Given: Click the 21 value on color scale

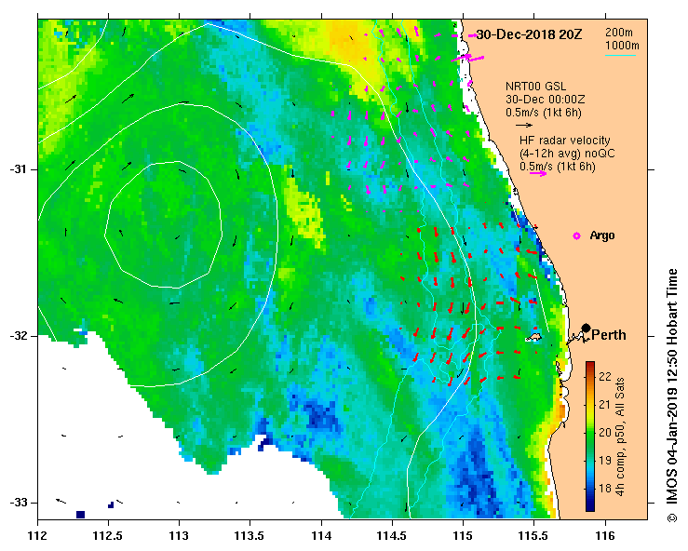Looking at the screenshot, I should coord(605,405).
